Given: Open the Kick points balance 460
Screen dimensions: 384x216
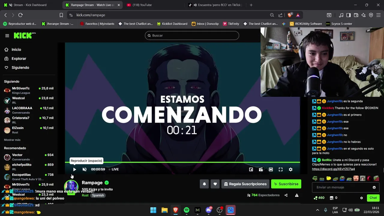Looking at the screenshot, I should click(x=319, y=198).
